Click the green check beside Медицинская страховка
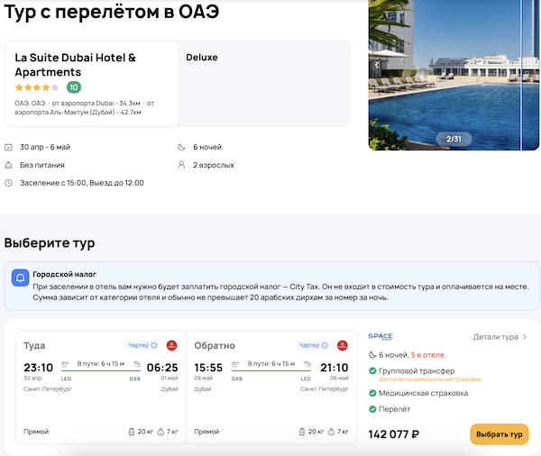541x456 pixels. coord(373,393)
